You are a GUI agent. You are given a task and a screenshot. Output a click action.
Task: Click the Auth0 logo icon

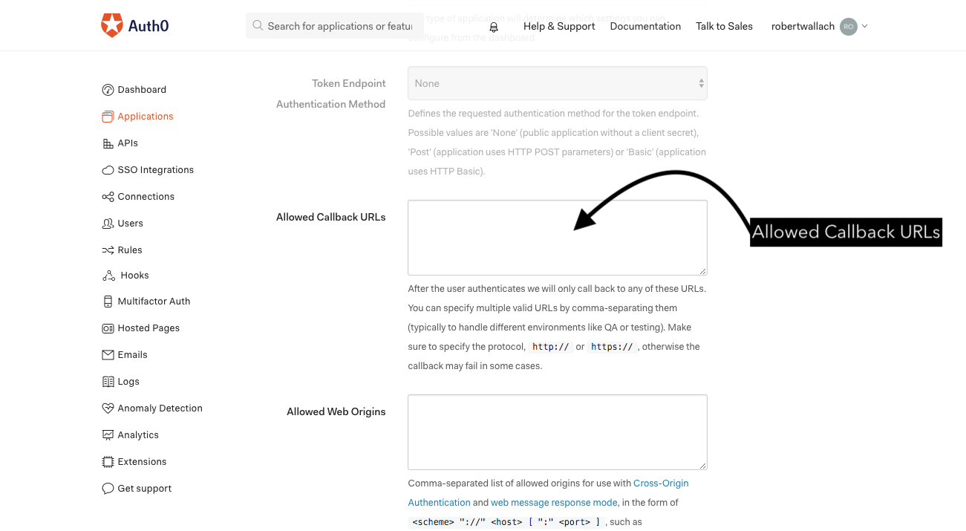coord(112,25)
